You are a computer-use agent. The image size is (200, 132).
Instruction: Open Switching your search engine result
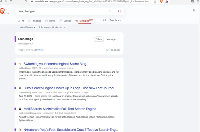(55, 64)
